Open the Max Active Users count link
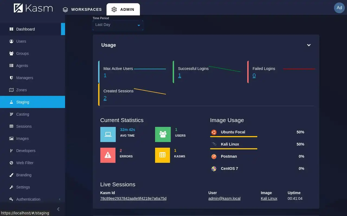347x216 pixels. [105, 76]
